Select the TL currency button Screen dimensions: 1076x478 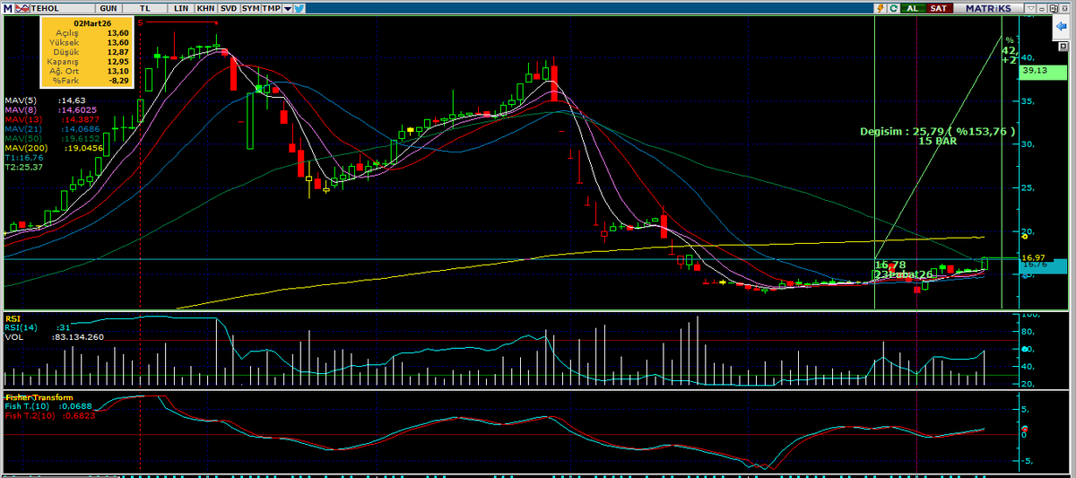coord(144,8)
